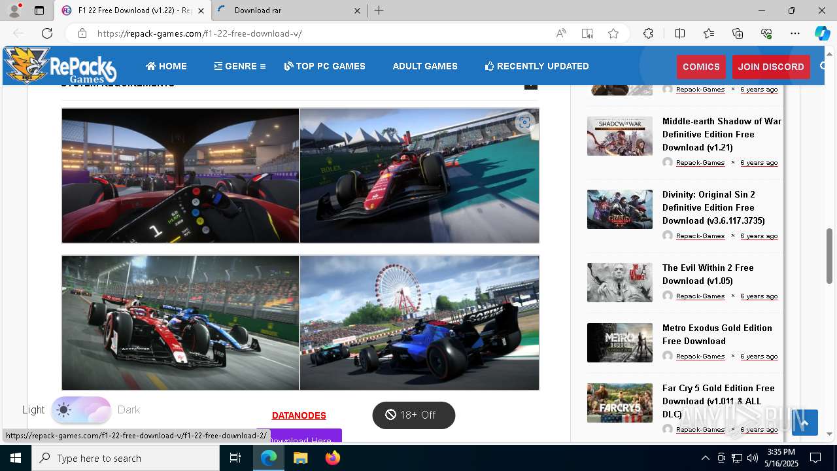This screenshot has width=837, height=471.
Task: Open TOP PC GAMES page
Action: (x=325, y=66)
